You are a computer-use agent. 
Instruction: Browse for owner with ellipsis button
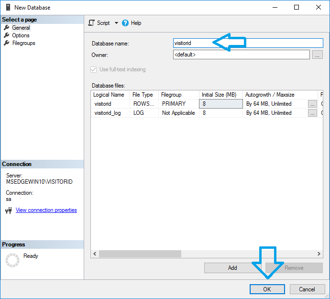[x=317, y=55]
